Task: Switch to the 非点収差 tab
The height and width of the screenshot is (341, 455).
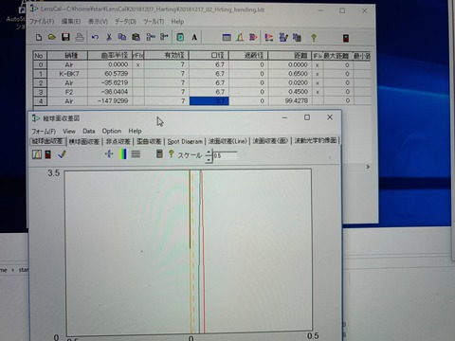Action: tap(118, 141)
